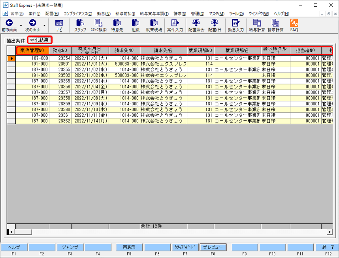Open the ウィンドウ(W) menu
Viewport: 339px width, 258px height.
(259, 13)
